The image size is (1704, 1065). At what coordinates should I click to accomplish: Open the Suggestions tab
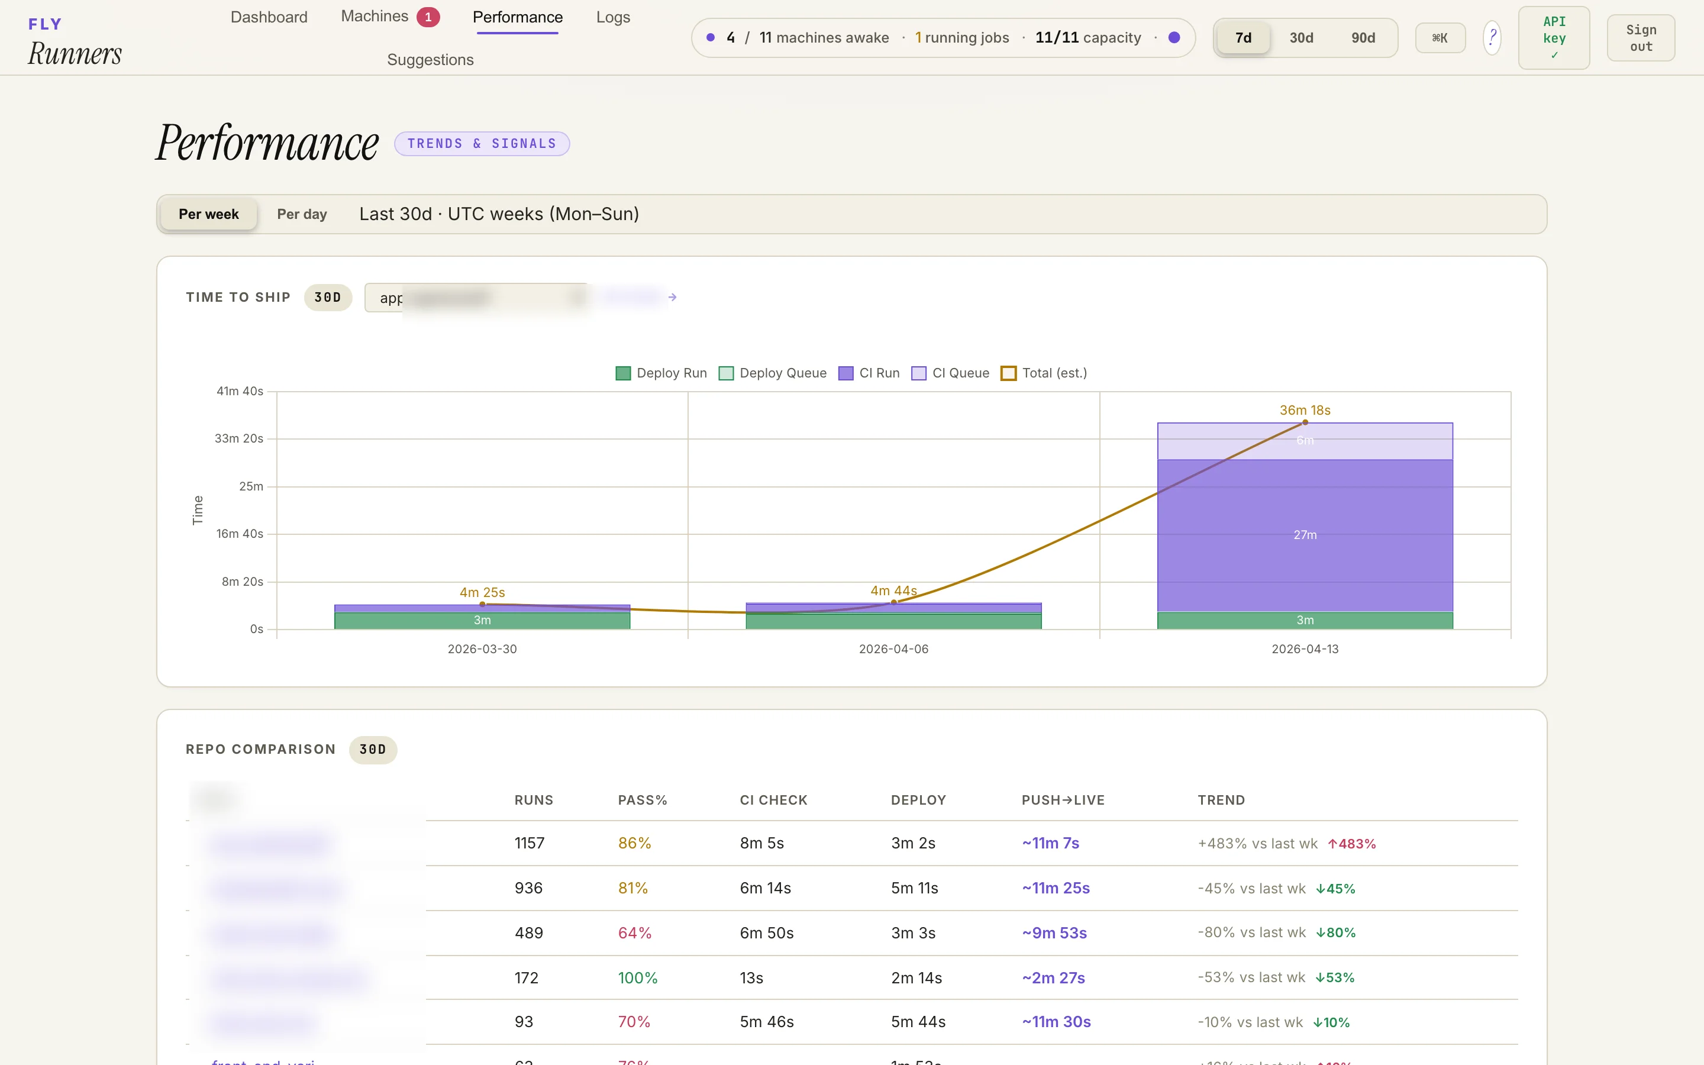[x=430, y=60]
